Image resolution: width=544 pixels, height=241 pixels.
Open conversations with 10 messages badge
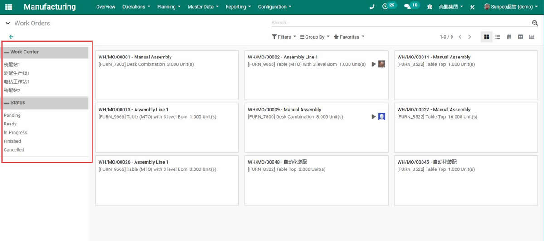(411, 6)
